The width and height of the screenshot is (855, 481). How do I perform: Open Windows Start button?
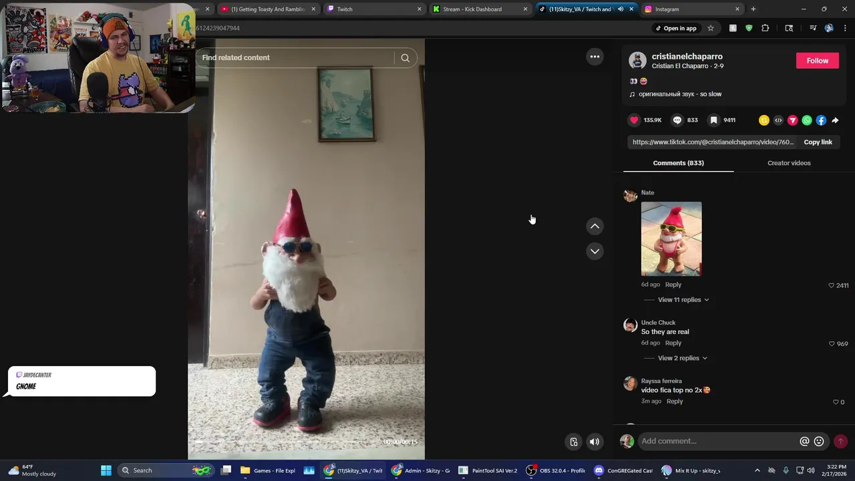(106, 470)
